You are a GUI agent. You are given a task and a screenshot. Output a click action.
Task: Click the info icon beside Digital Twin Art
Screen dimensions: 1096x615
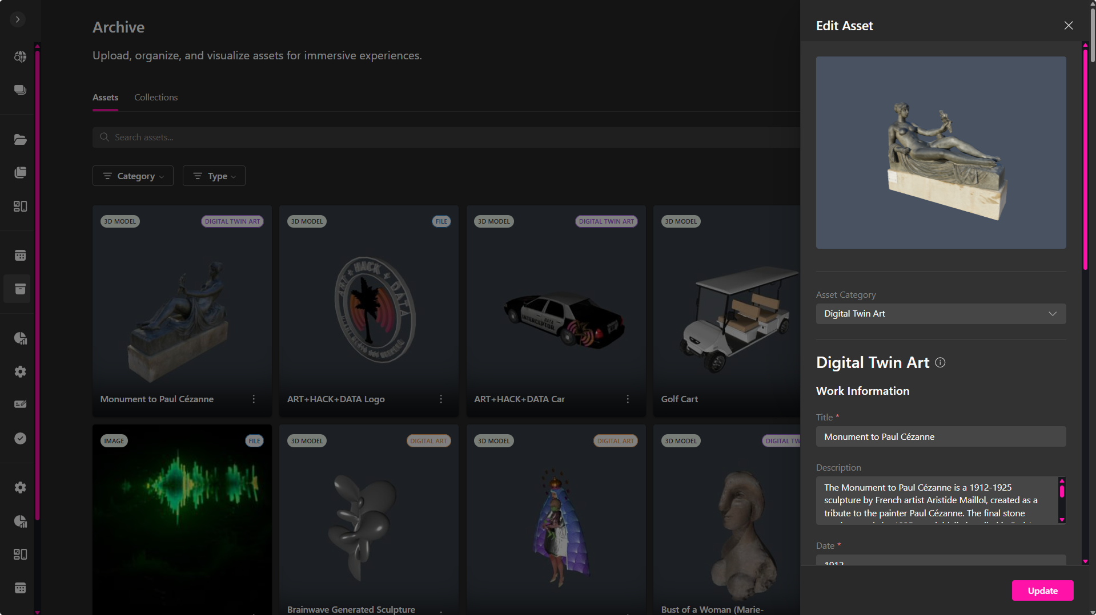[940, 363]
